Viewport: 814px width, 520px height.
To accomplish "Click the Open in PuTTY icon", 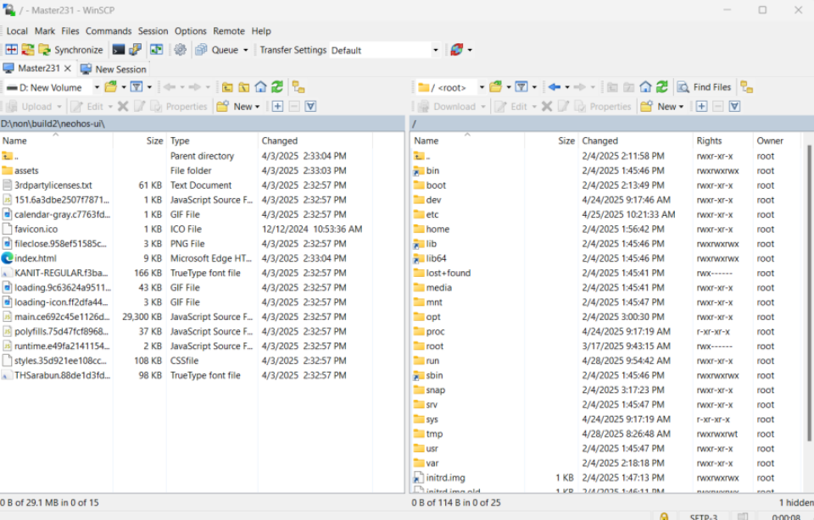I will 135,50.
